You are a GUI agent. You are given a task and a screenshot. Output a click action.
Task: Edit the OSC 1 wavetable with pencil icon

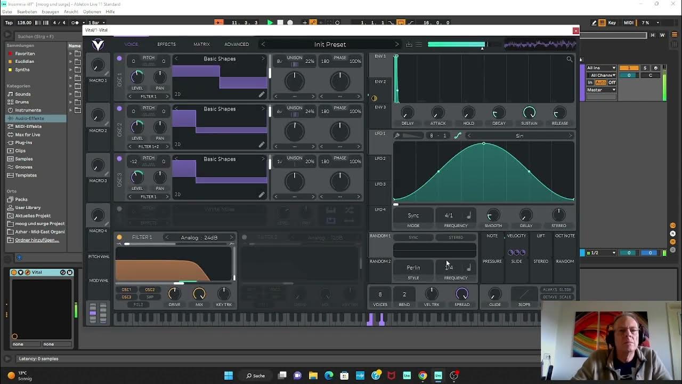tap(262, 94)
